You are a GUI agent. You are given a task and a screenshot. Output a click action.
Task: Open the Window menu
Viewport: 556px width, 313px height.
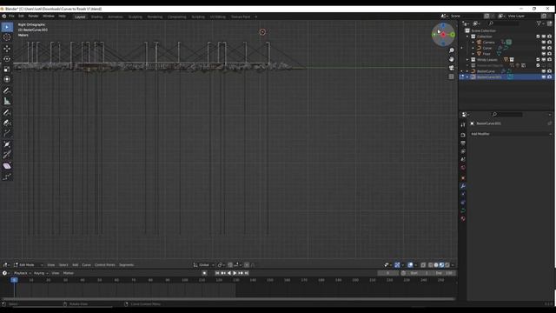[49, 17]
